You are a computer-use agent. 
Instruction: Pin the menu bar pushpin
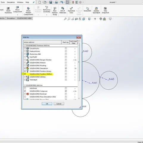tap(34, 2)
